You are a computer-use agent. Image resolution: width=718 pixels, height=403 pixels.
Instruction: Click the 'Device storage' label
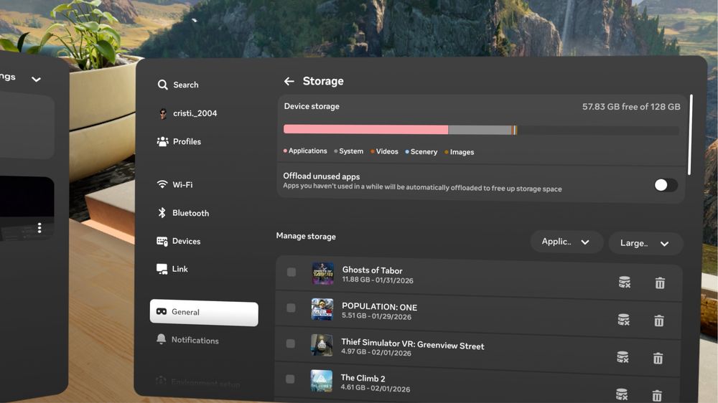tap(312, 106)
